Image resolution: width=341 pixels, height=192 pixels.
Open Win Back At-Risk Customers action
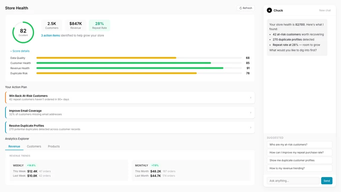[130, 98]
